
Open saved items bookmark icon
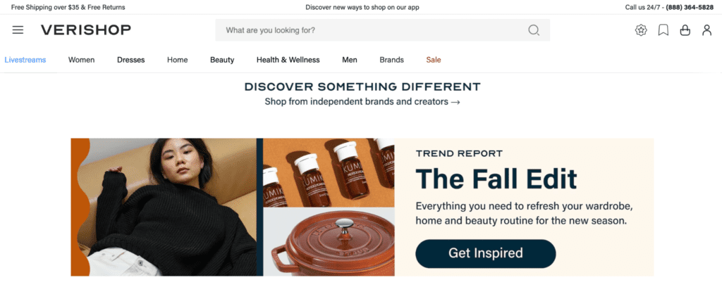click(663, 30)
